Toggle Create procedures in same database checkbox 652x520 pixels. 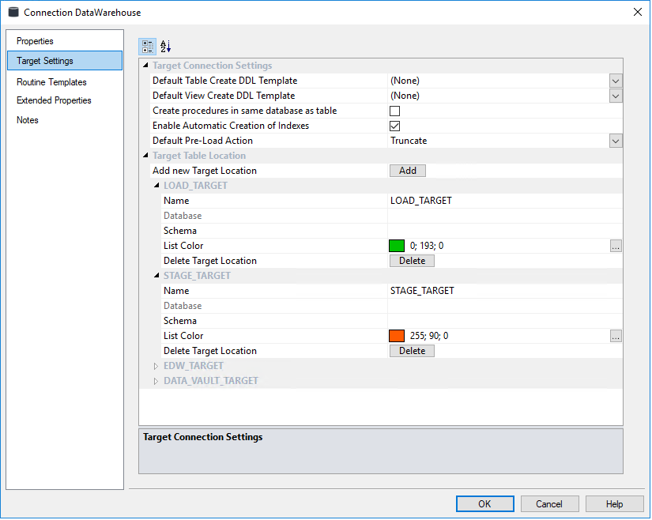coord(394,111)
